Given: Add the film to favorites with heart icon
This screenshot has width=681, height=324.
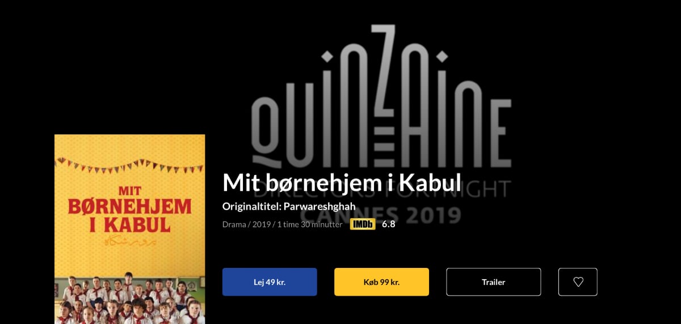Looking at the screenshot, I should point(578,282).
